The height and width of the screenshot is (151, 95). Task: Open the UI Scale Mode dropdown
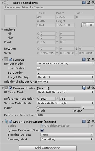coord(65,92)
